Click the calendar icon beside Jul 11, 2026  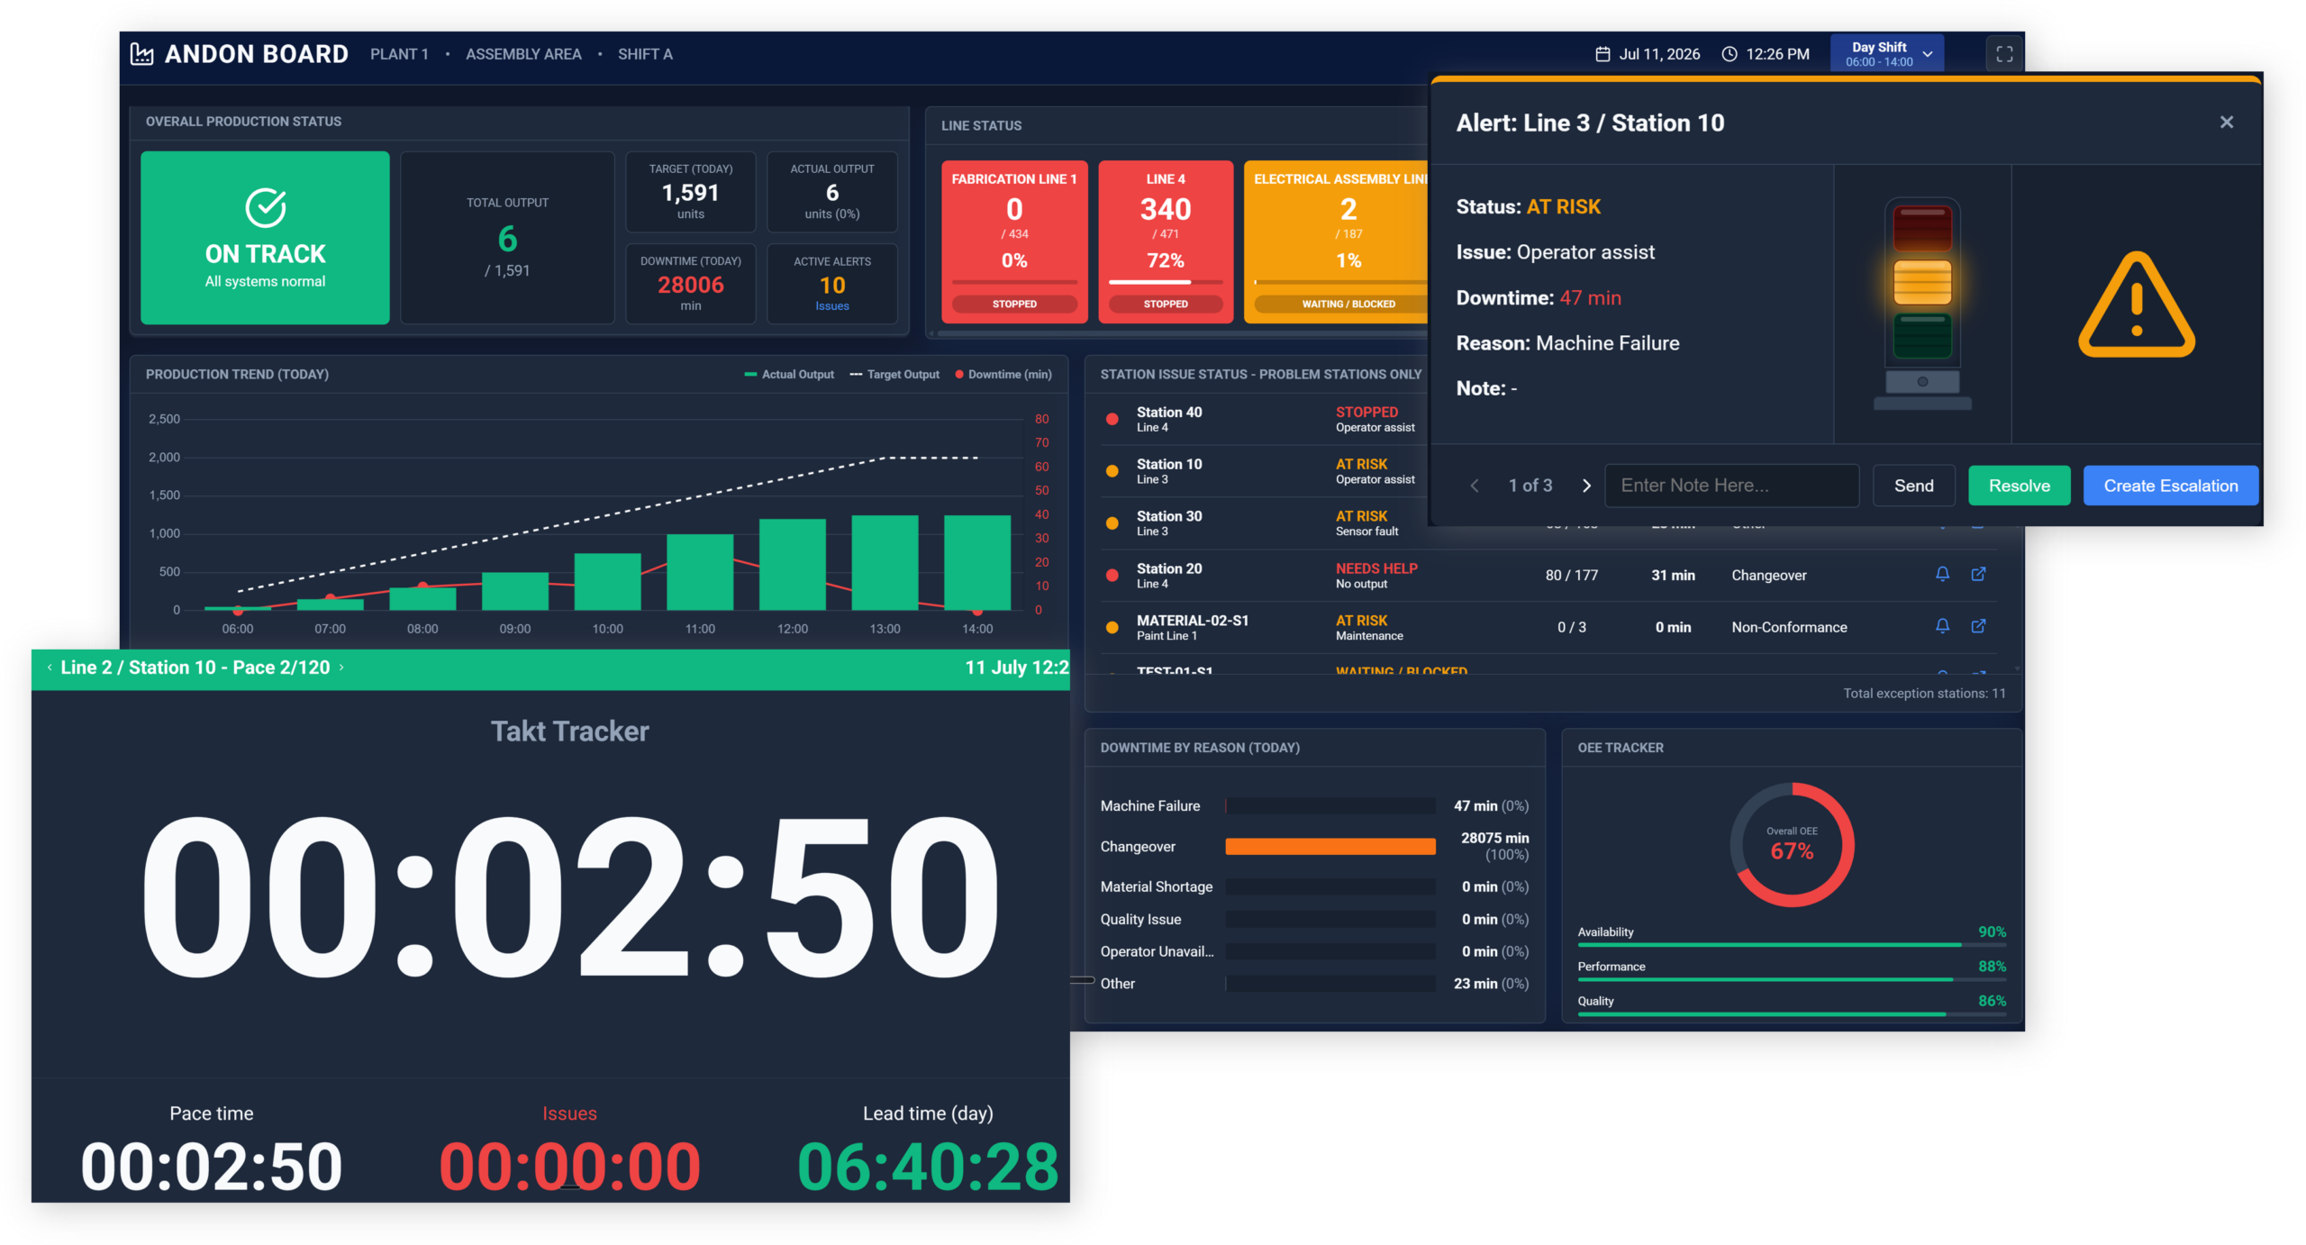click(x=1602, y=54)
